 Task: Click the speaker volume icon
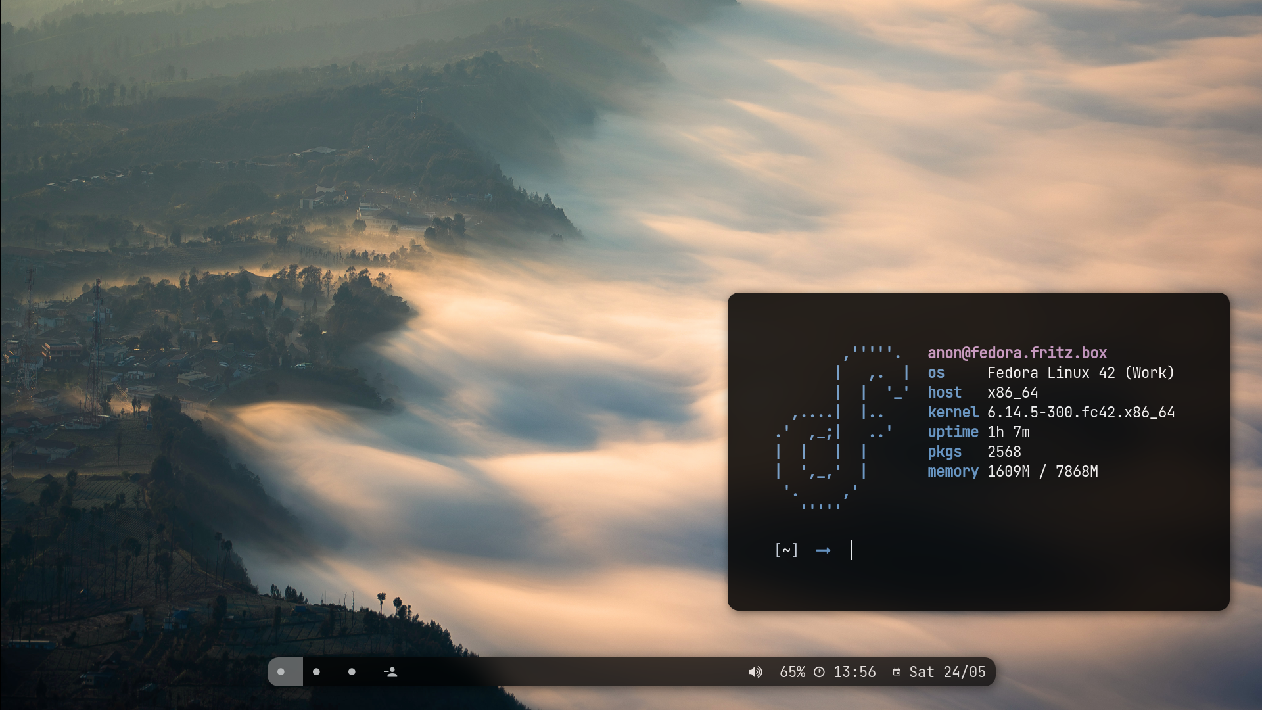(x=755, y=672)
